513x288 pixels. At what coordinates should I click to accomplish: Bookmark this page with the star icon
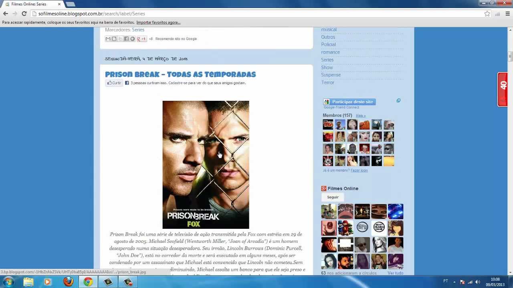pos(487,14)
